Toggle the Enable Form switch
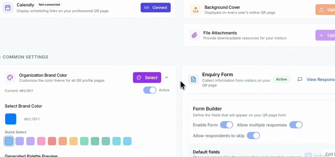Image resolution: width=335 pixels, height=157 pixels. (x=227, y=125)
